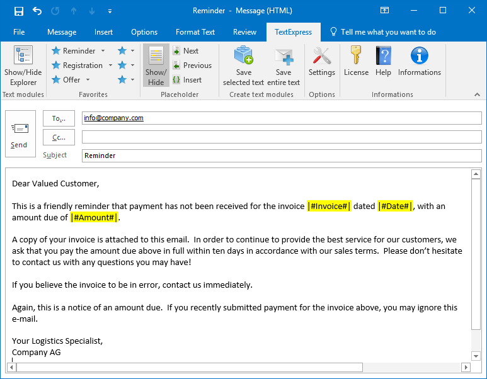The image size is (487, 379).
Task: Toggle the Show/Hide placeholder button
Action: tap(156, 65)
